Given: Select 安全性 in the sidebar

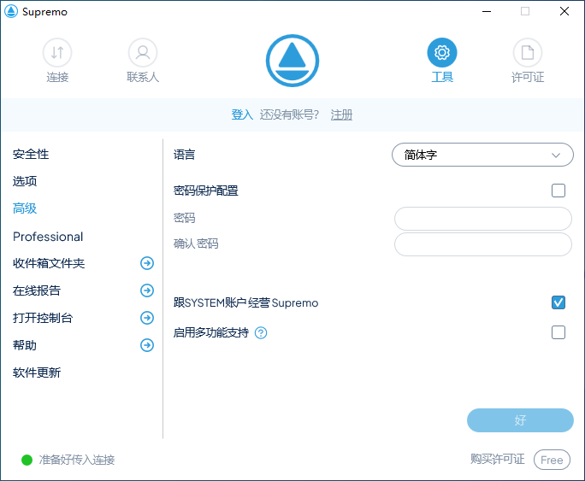Looking at the screenshot, I should pyautogui.click(x=31, y=155).
